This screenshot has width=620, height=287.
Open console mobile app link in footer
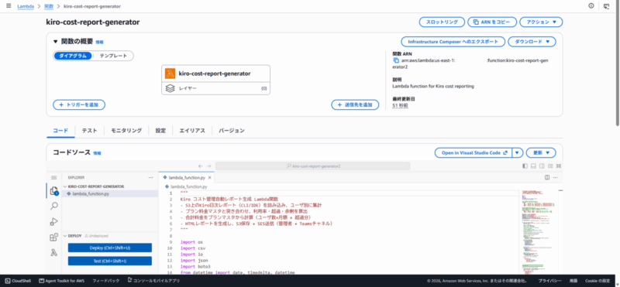(153, 281)
